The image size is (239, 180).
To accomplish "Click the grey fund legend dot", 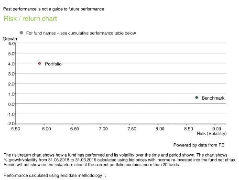I will point(22,33).
